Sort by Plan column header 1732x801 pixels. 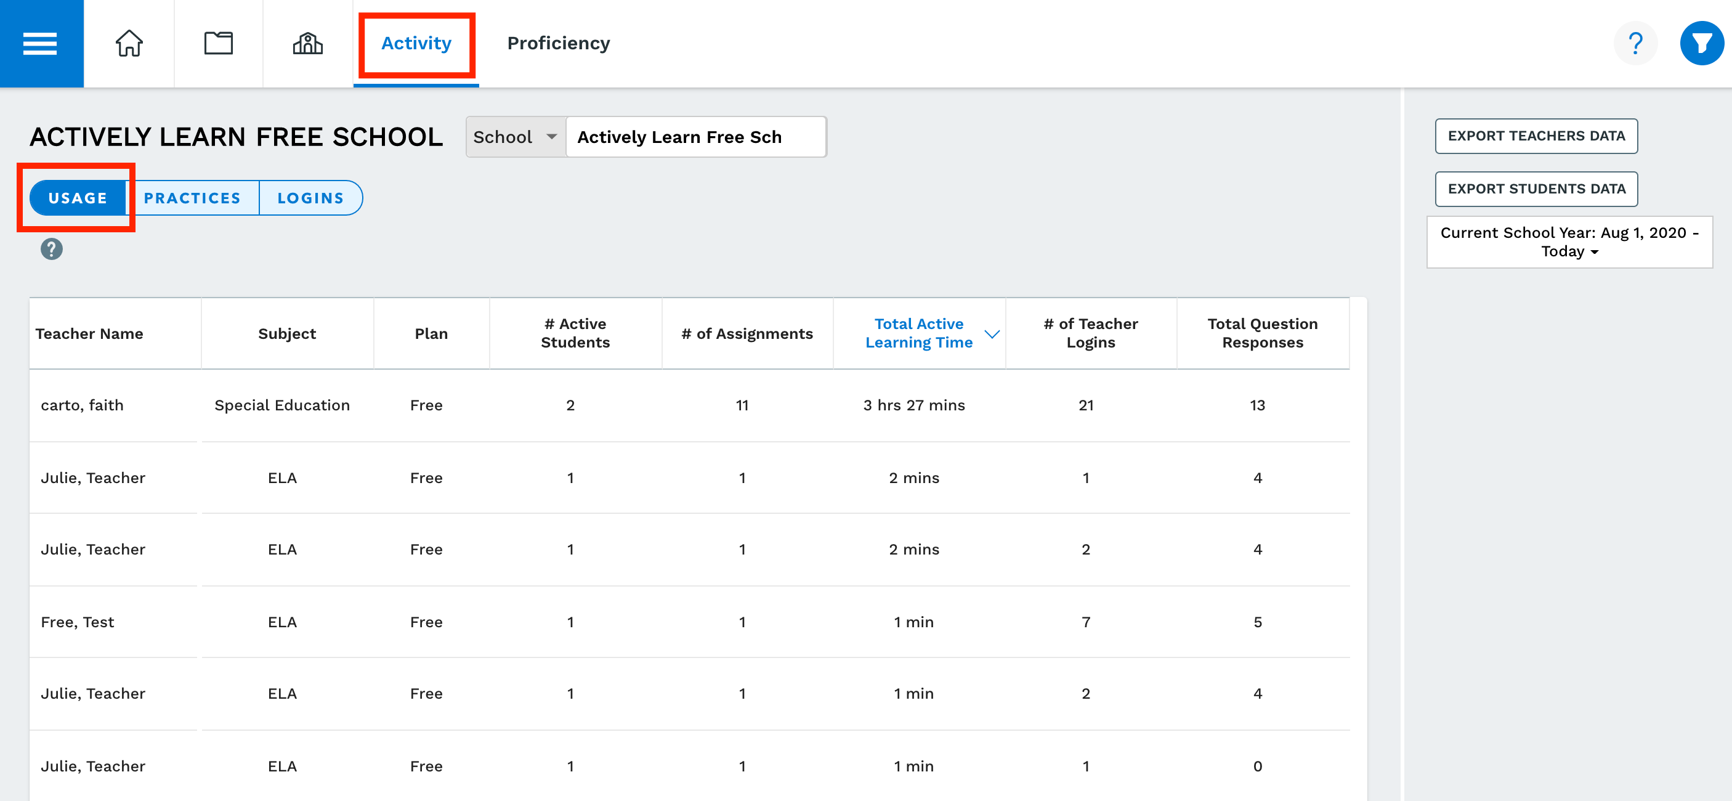[x=431, y=333]
